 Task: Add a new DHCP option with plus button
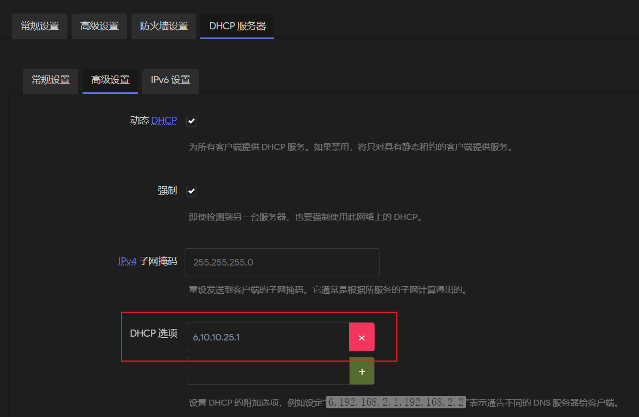point(362,371)
